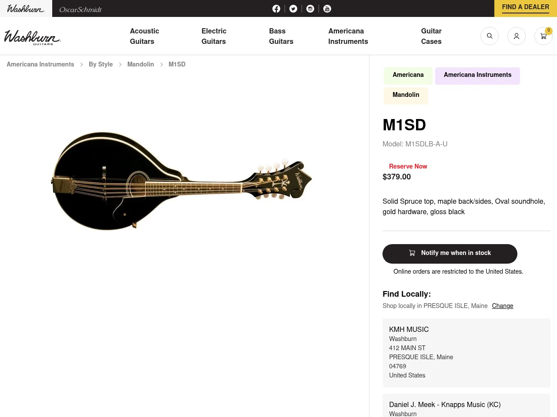This screenshot has height=417, width=557.
Task: Open the site search magnifier icon
Action: [490, 36]
